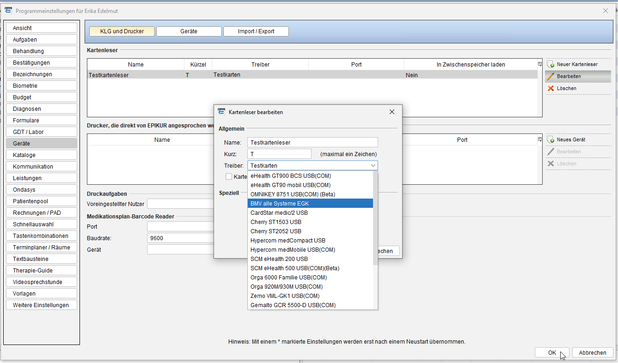Switch to the Geräte top tab

pos(189,31)
